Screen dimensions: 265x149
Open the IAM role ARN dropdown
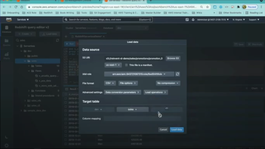point(139,74)
